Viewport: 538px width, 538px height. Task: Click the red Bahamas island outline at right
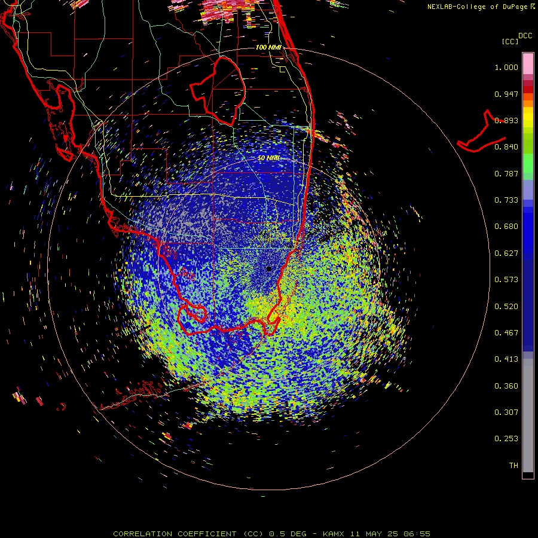click(x=481, y=132)
